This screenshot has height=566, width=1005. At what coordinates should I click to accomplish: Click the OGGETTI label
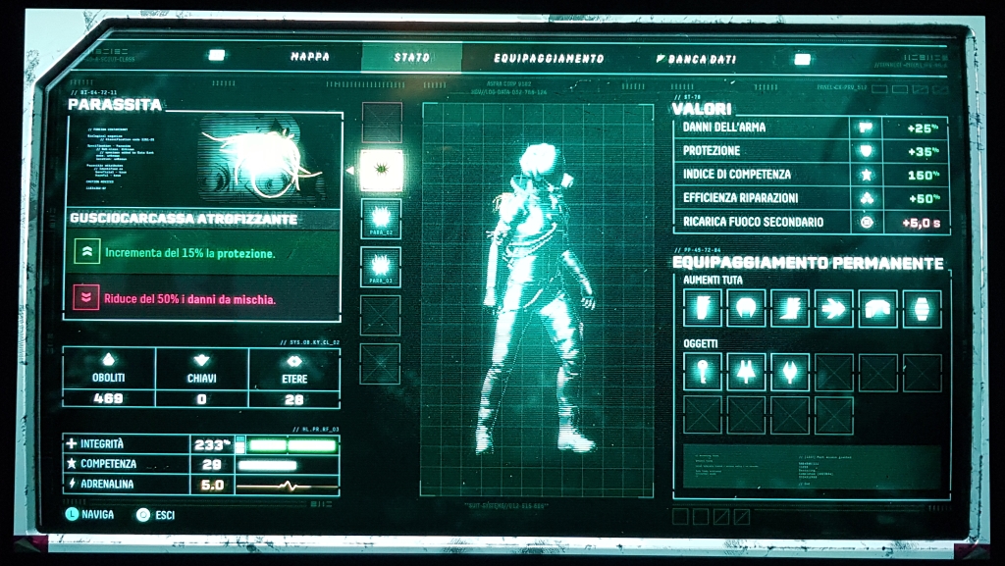tap(700, 344)
